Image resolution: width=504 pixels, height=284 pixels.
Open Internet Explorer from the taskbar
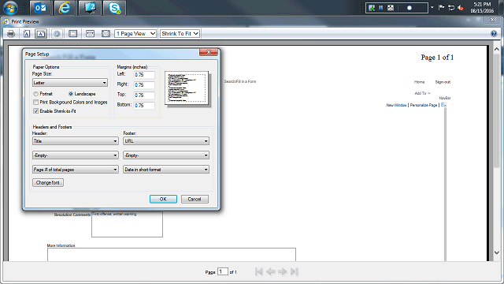(x=65, y=8)
